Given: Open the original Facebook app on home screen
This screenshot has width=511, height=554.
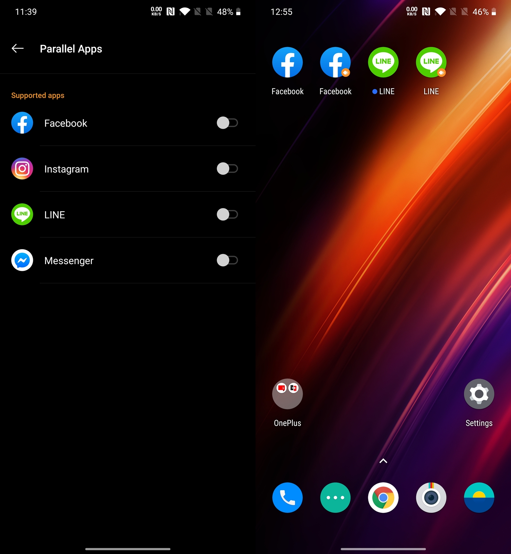Looking at the screenshot, I should 287,63.
